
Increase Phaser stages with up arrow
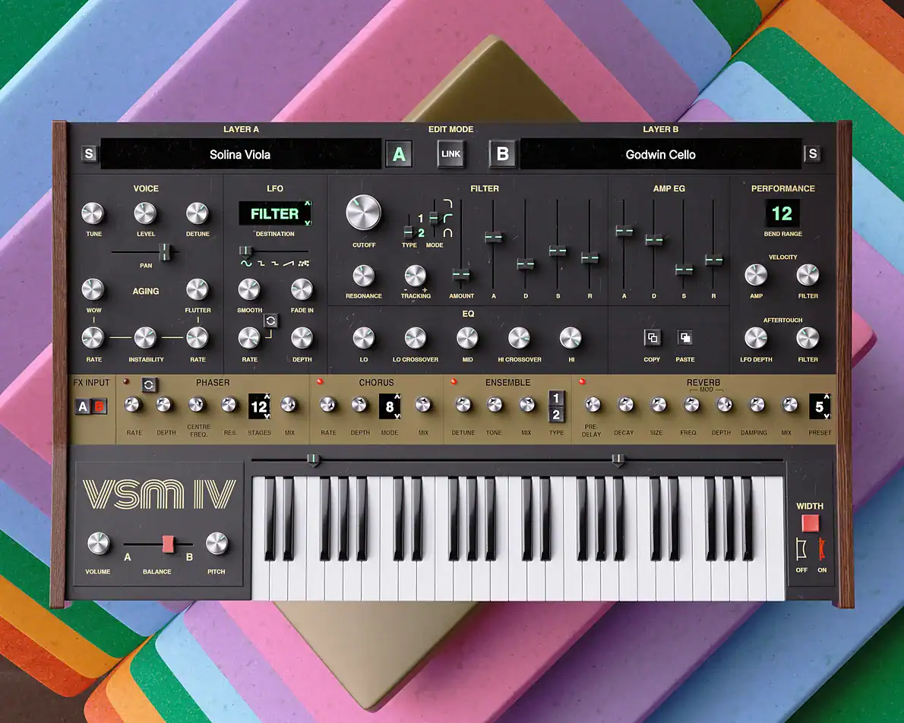coord(267,396)
